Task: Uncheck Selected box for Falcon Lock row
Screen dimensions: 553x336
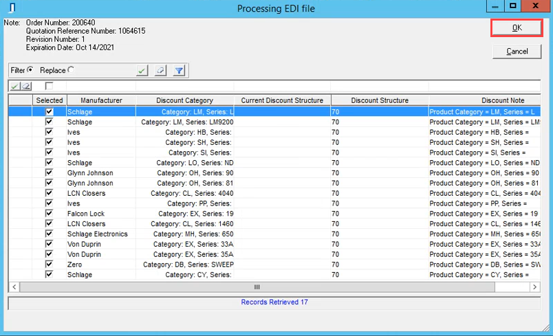Action: click(x=49, y=214)
